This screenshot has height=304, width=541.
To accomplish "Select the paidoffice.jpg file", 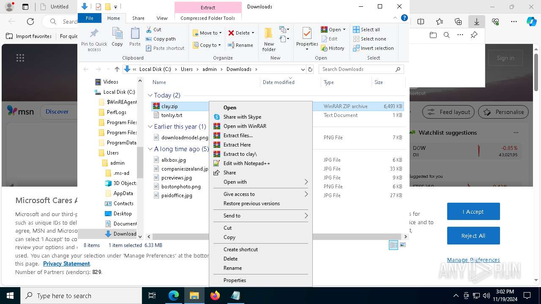I will (177, 195).
